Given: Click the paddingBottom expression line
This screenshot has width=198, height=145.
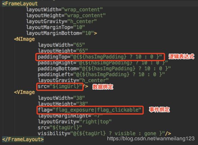Looking at the screenshot, I should (104, 69).
